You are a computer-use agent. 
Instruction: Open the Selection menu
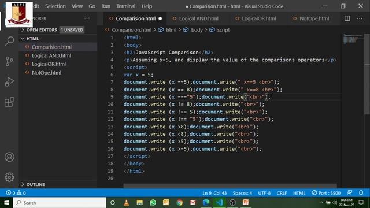coord(55,6)
